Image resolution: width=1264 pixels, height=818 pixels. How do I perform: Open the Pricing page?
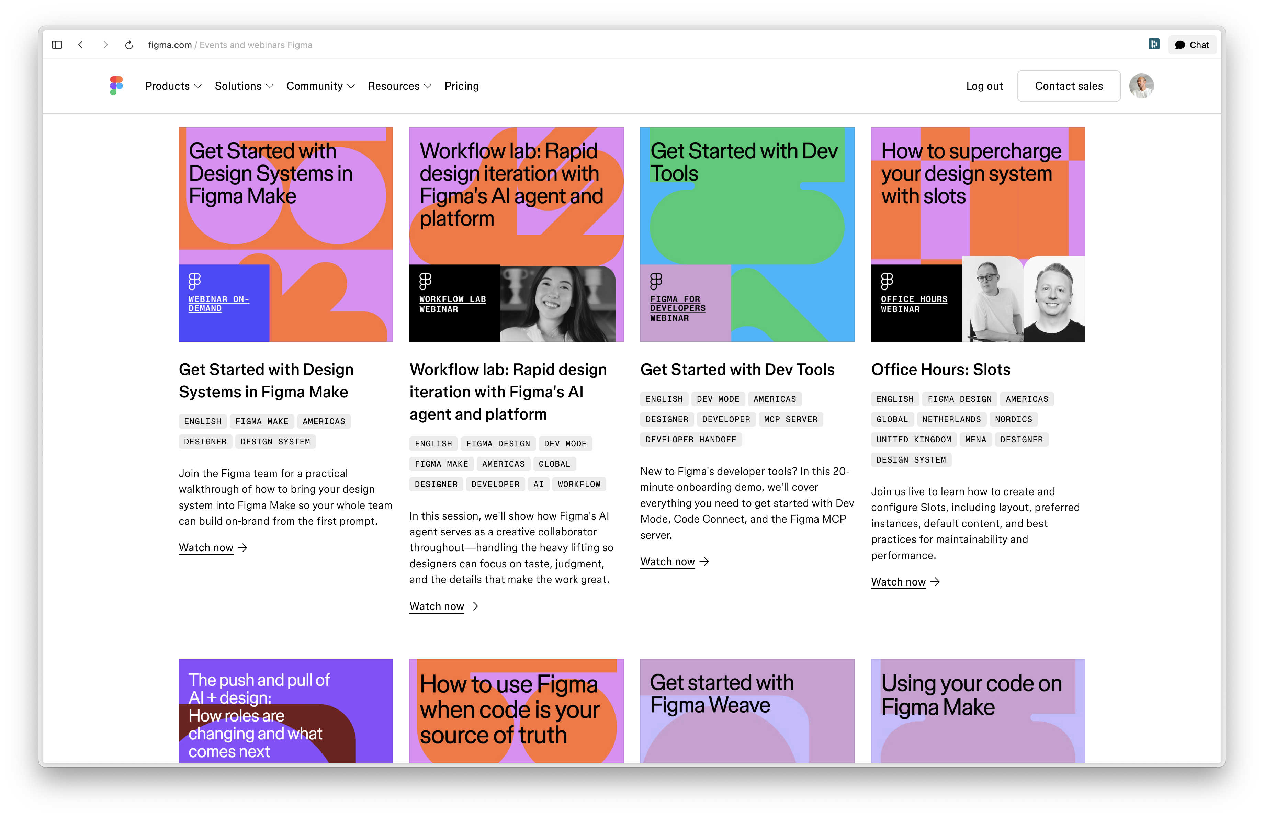462,86
